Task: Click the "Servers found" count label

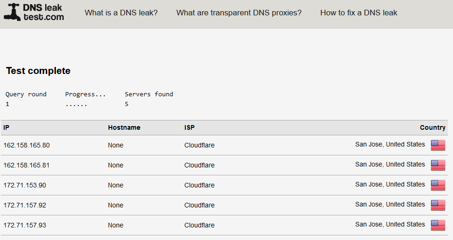Action: click(149, 94)
